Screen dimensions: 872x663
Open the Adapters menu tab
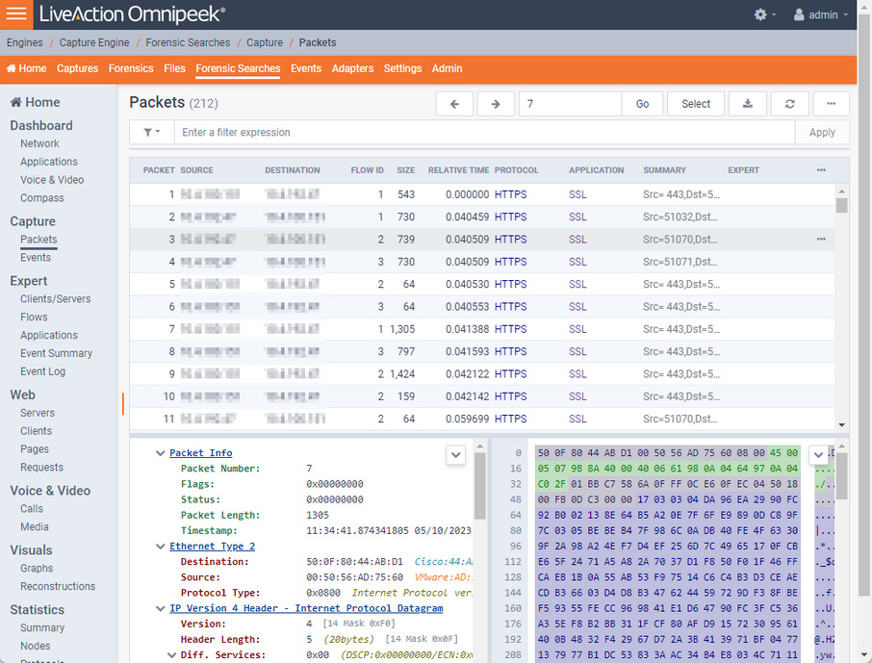pos(353,68)
